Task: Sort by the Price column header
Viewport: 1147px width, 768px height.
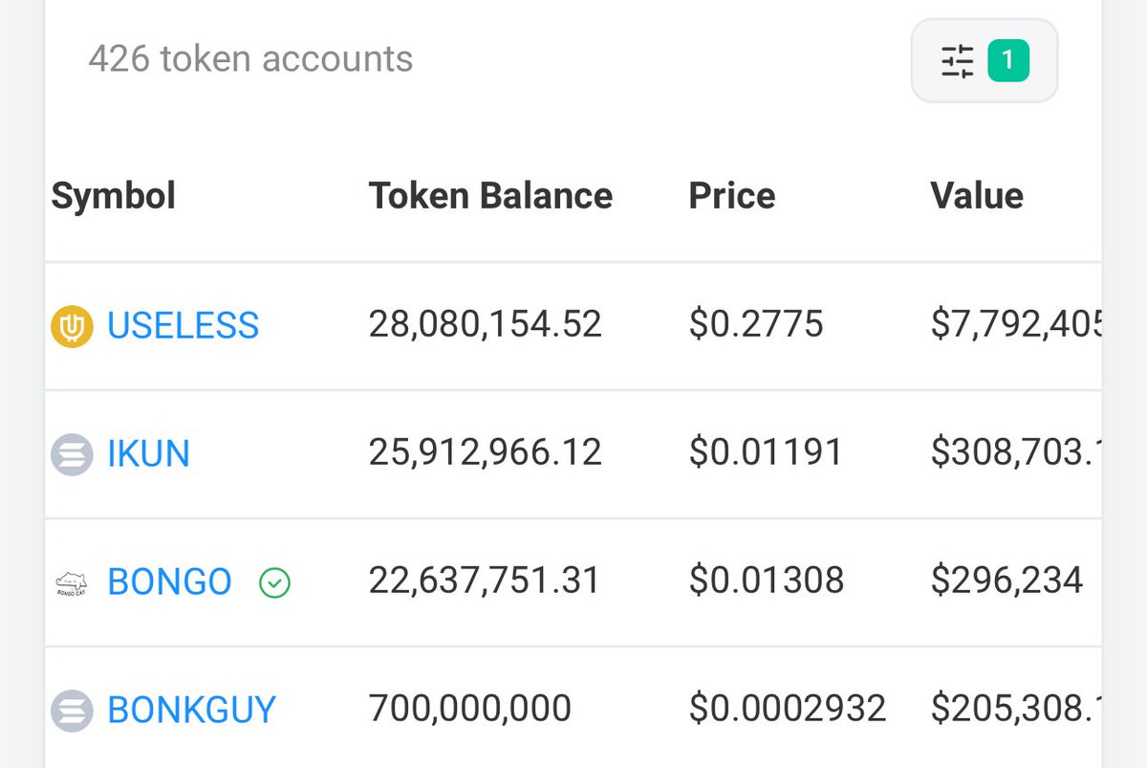Action: (x=732, y=196)
